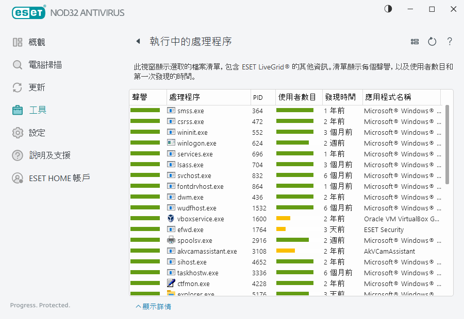This screenshot has height=319, width=464.
Task: Click the 電腦掃描 magnifier icon
Action: click(18, 65)
